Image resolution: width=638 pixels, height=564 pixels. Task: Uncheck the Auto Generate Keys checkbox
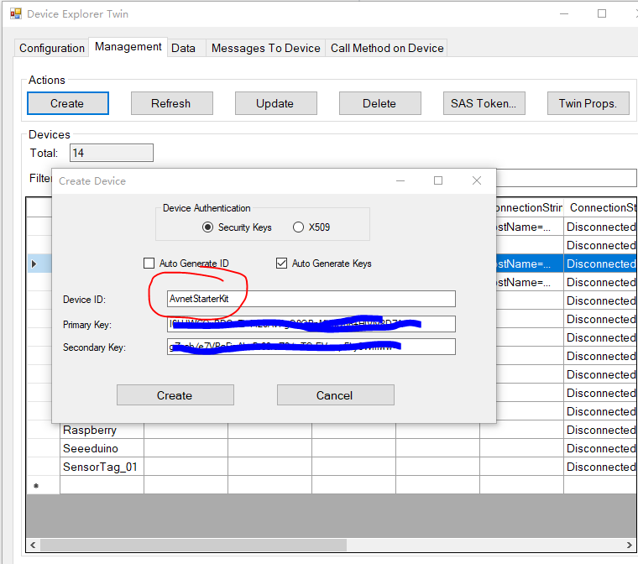pyautogui.click(x=282, y=264)
